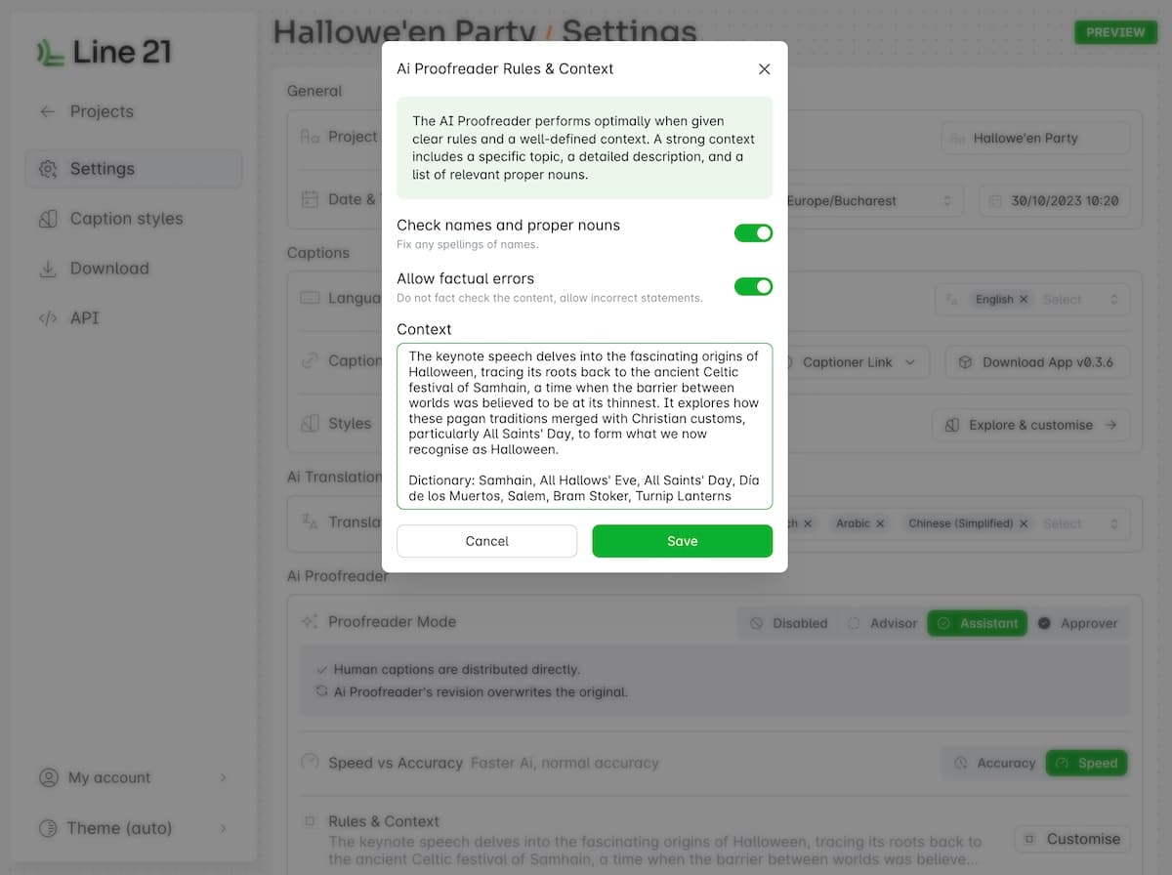Close the Proofreader Rules dialog with X
1172x875 pixels.
point(764,69)
